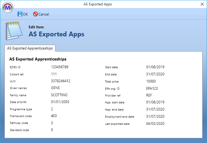Screen dimensions: 207x143
Task: Select the Total price value 10000
Action: [151, 81]
